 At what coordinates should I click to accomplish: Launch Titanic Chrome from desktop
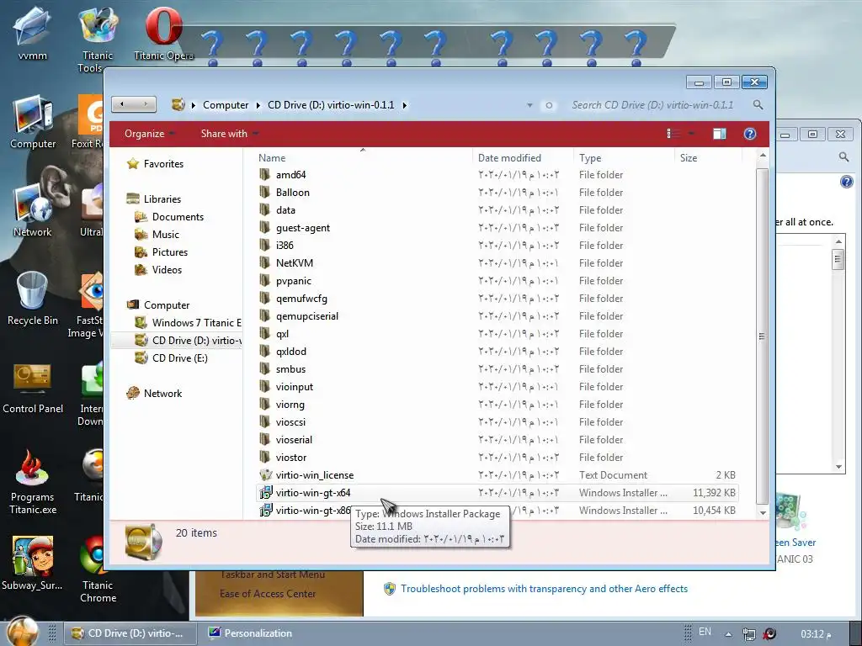pos(98,569)
